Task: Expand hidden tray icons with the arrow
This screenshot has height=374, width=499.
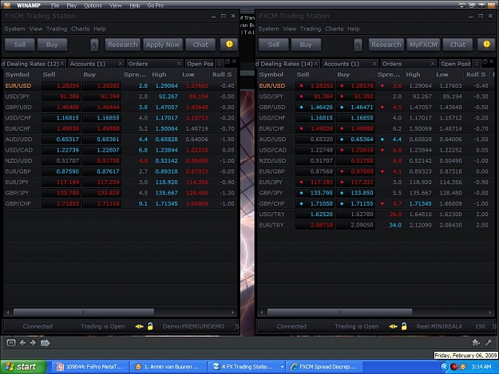Action: click(445, 367)
